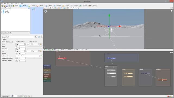The width and height of the screenshot is (174, 98).
Task: Click the Populate All button
Action: [8, 33]
